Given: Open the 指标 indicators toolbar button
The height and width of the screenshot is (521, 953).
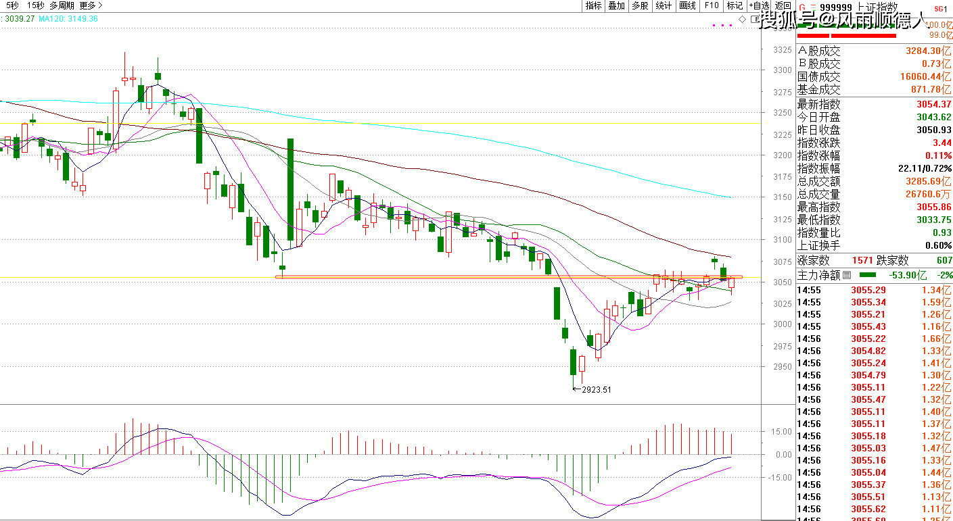Looking at the screenshot, I should pyautogui.click(x=594, y=5).
